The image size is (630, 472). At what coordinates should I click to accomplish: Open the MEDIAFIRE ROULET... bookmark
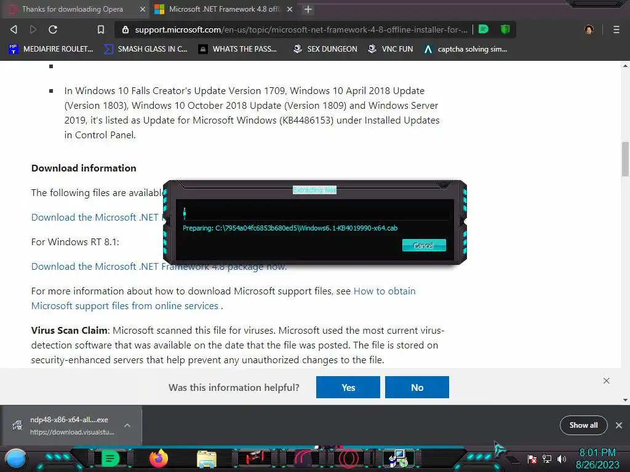pyautogui.click(x=51, y=49)
